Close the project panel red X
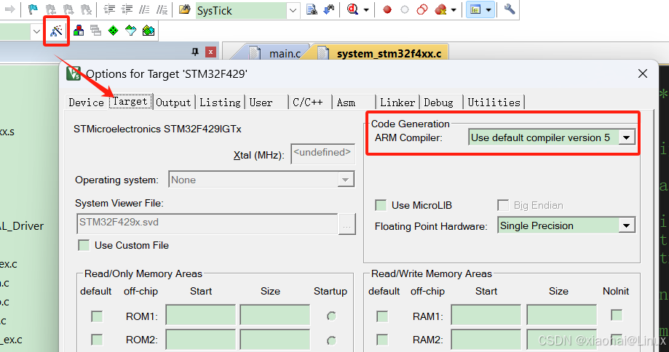669x352 pixels. coord(211,52)
